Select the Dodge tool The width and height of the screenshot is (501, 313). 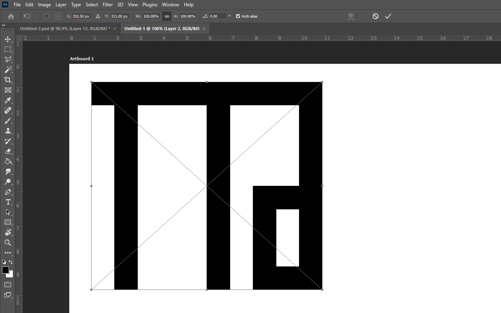[x=8, y=182]
